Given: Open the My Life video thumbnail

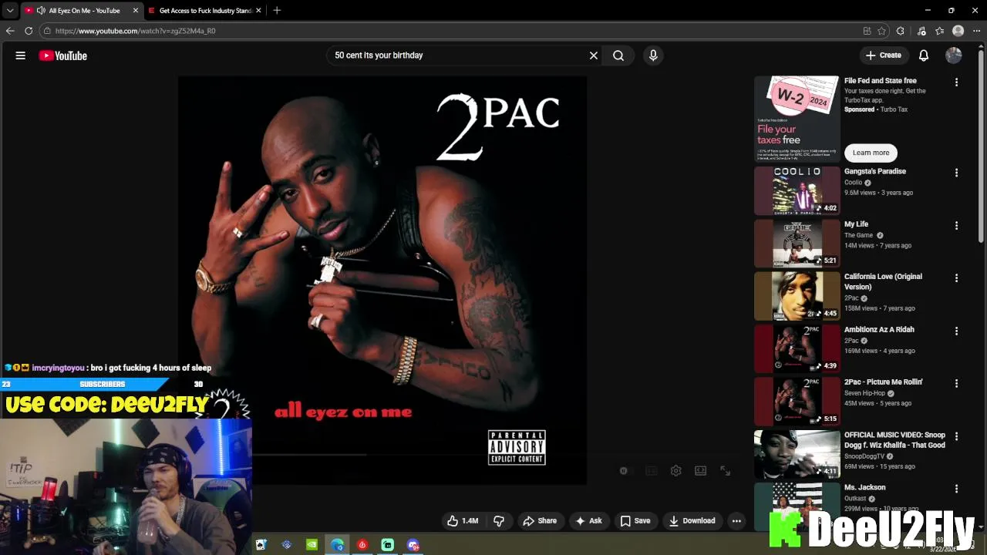Looking at the screenshot, I should pos(797,244).
